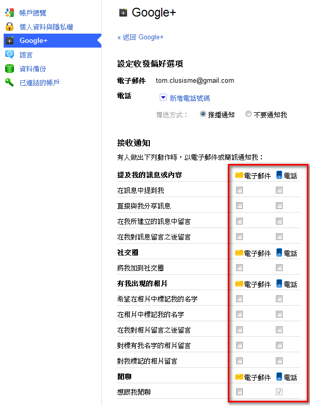The image size is (310, 406).
Task: Click 新增電話號碼 link
Action: click(x=190, y=98)
